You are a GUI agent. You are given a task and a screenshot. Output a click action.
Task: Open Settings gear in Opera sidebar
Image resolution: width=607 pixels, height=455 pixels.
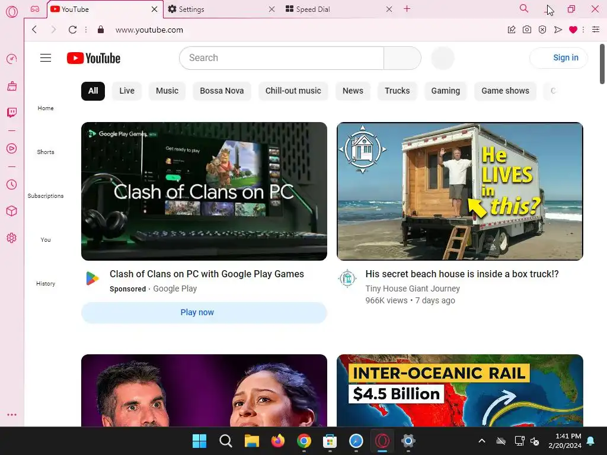click(12, 238)
